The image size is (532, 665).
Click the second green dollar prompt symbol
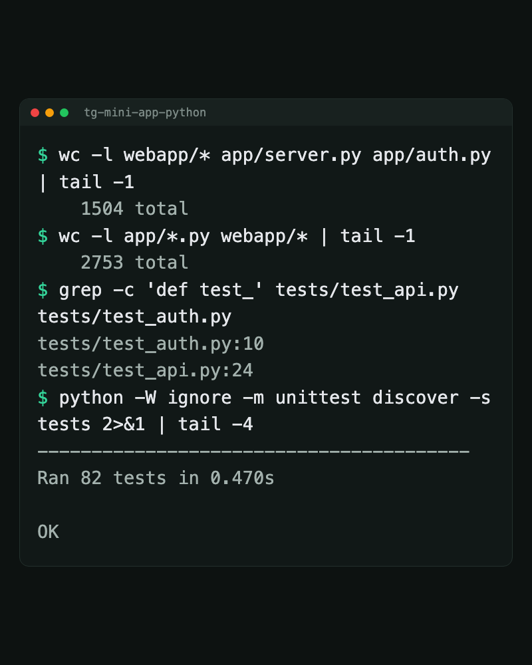pos(43,236)
